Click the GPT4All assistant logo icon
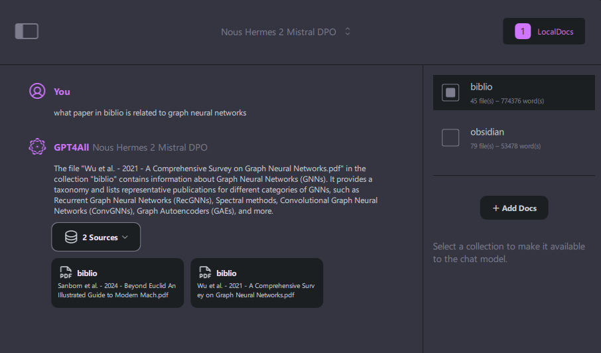Viewport: 601px width, 353px height. 37,147
